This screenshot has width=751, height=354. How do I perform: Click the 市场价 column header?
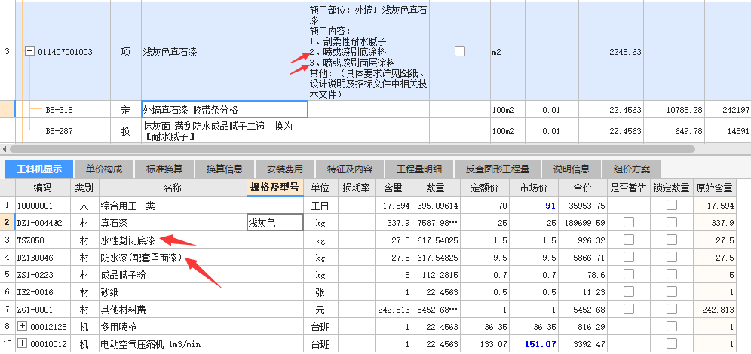point(535,188)
